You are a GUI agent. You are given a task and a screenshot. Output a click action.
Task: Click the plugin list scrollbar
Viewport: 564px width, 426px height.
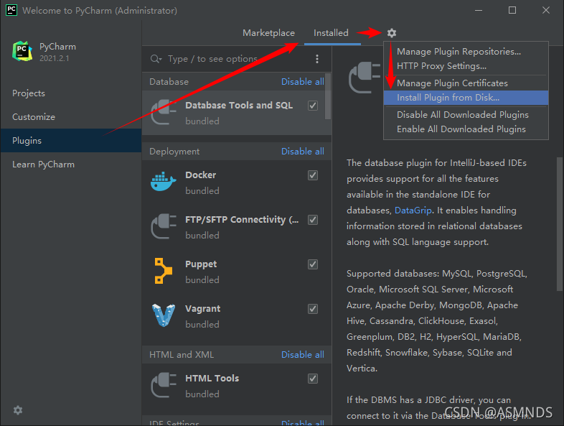click(328, 96)
